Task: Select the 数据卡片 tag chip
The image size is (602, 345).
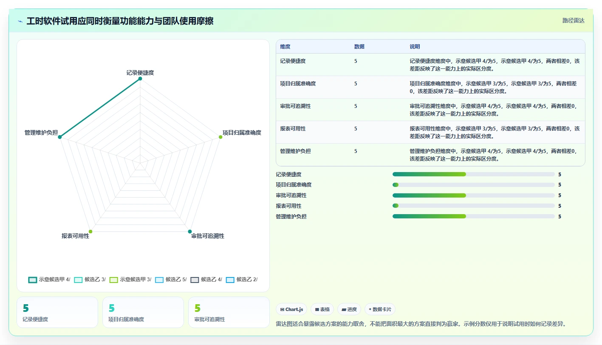Action: pyautogui.click(x=380, y=309)
